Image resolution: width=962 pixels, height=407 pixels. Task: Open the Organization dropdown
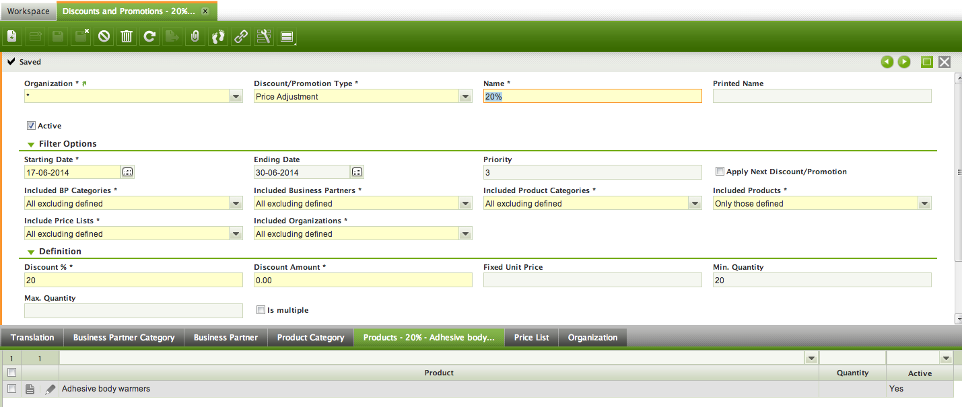236,97
